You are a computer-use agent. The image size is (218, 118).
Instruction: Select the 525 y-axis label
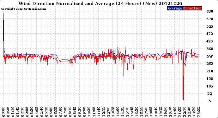pos(210,26)
